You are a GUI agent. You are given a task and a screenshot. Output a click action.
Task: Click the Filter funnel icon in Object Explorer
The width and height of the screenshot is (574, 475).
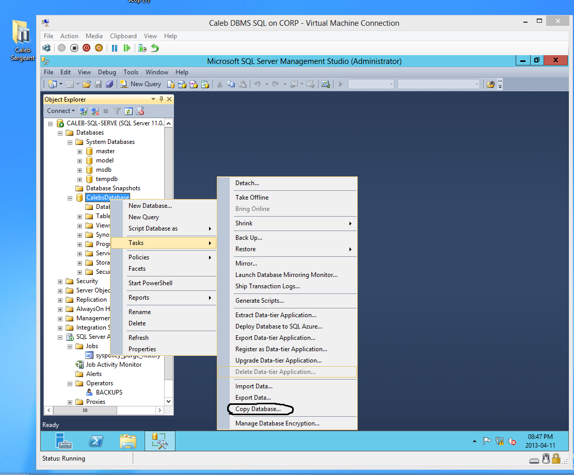pos(117,111)
